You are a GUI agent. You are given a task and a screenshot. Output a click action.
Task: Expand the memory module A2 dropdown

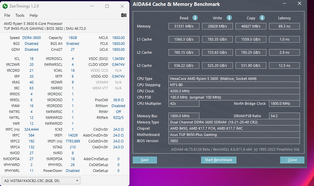tap(41, 181)
